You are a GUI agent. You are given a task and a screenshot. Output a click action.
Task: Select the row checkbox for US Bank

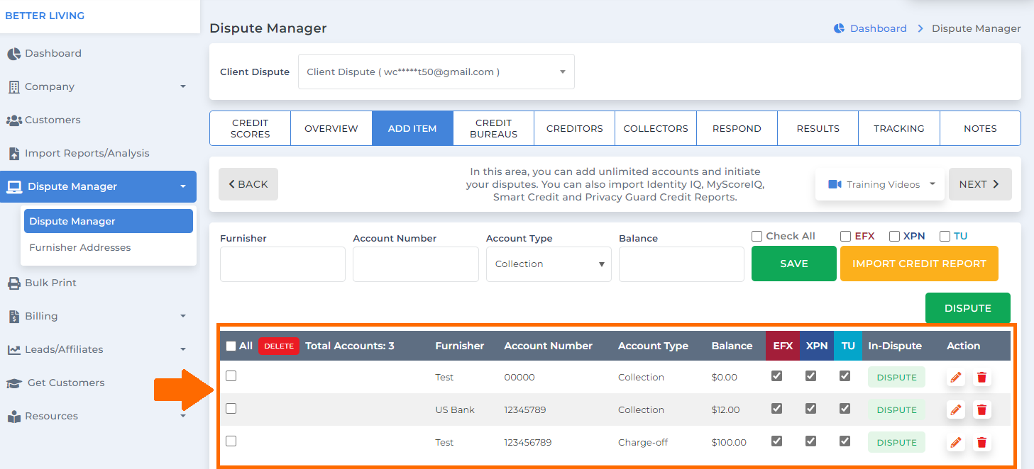click(x=231, y=409)
